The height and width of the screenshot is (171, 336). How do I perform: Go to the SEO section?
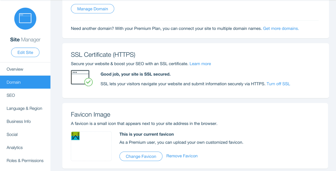point(25,95)
